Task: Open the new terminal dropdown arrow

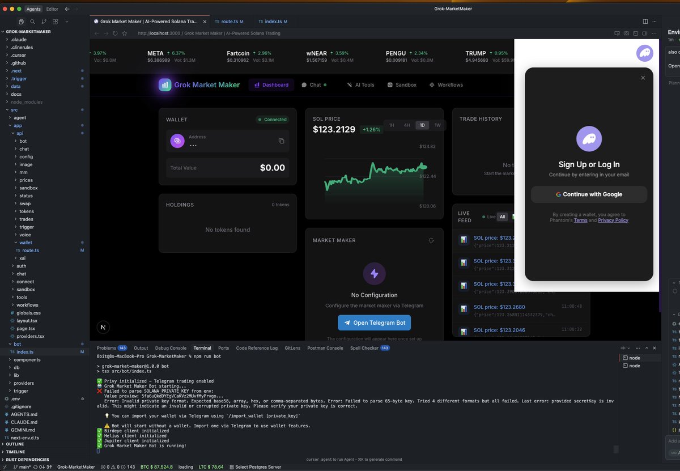Action: [629, 348]
